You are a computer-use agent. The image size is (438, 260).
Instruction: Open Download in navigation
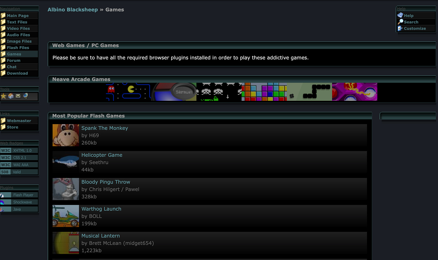[x=19, y=73]
